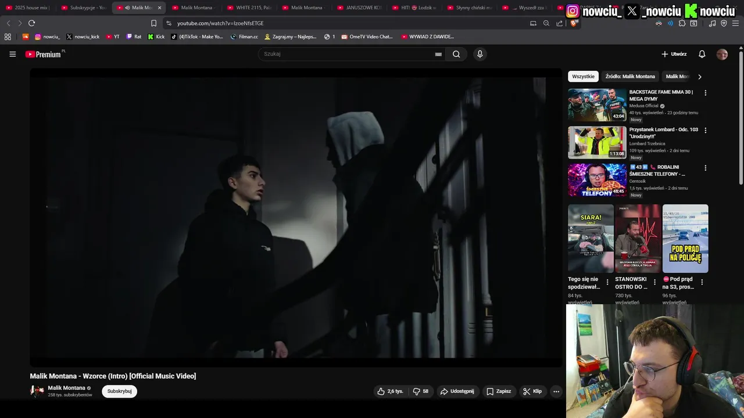
Task: Open options for 'Pod prąd na S3' short
Action: pyautogui.click(x=702, y=282)
